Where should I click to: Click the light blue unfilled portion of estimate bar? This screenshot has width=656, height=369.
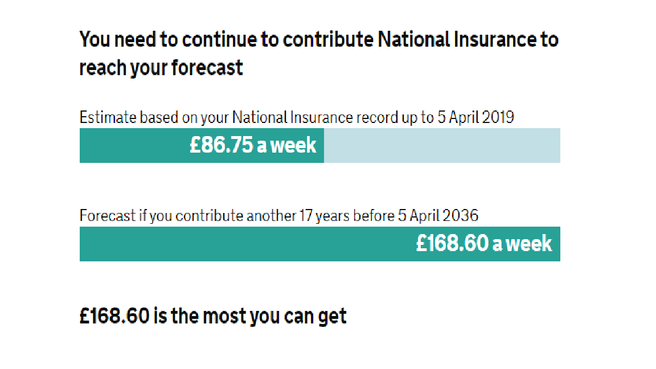[442, 146]
